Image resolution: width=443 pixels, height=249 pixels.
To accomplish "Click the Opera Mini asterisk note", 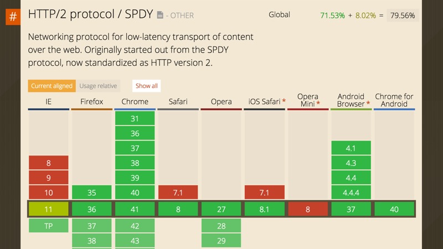I will [318, 104].
